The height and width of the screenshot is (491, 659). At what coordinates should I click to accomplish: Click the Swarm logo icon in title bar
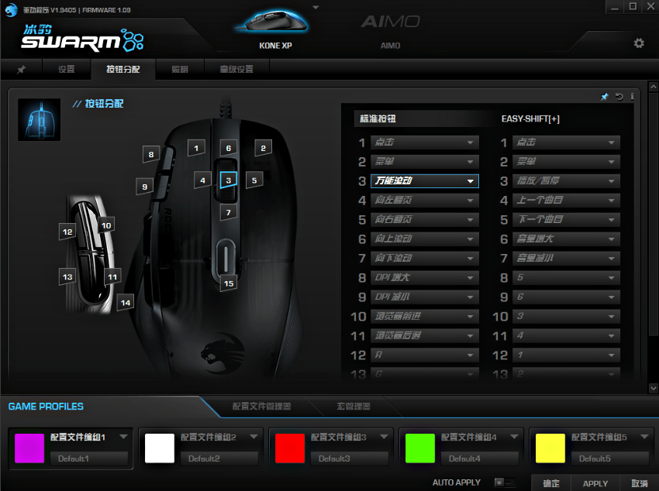click(12, 9)
